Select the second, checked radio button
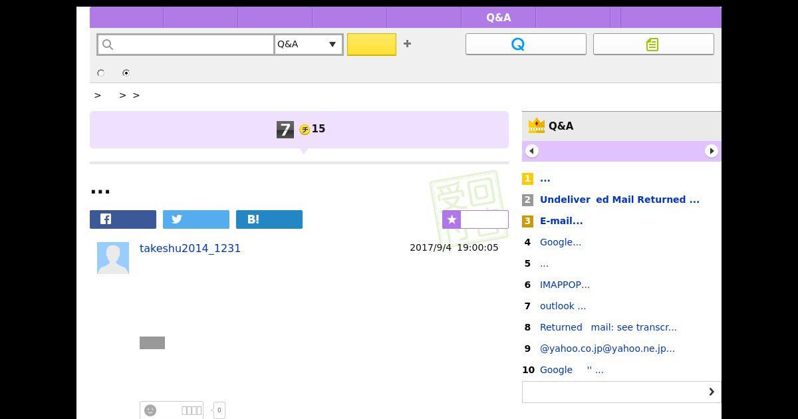Image resolution: width=798 pixels, height=419 pixels. pyautogui.click(x=126, y=72)
